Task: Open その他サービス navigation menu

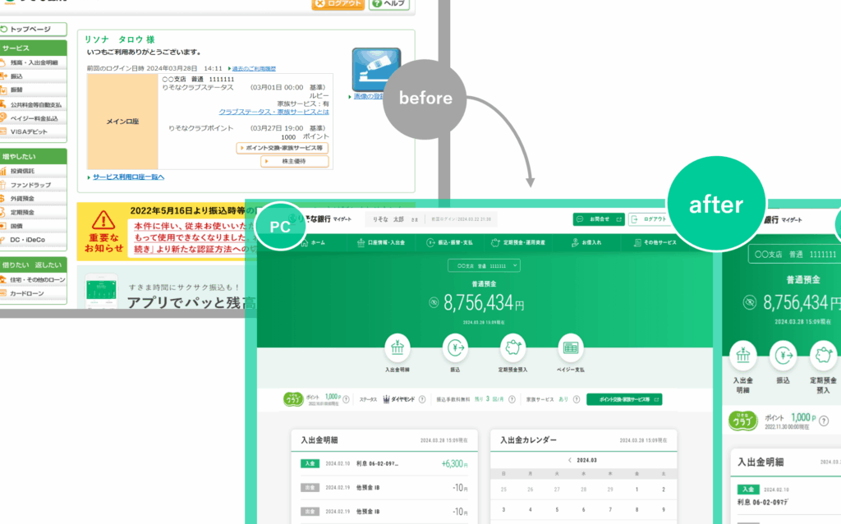Action: (x=655, y=242)
